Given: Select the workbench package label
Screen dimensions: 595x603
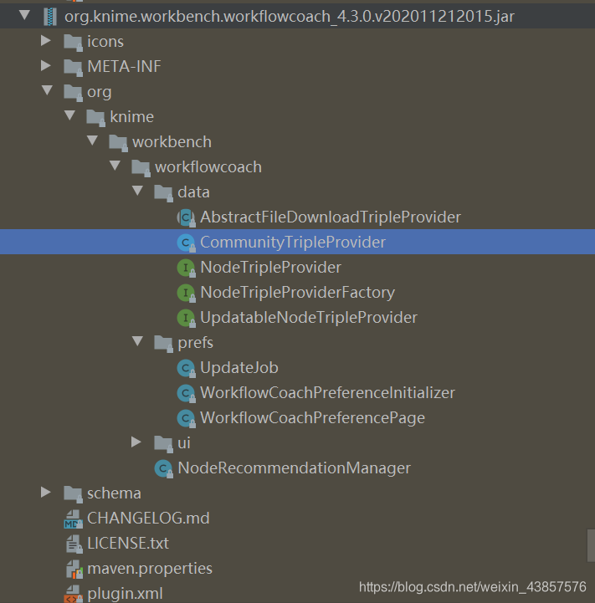Looking at the screenshot, I should click(172, 142).
